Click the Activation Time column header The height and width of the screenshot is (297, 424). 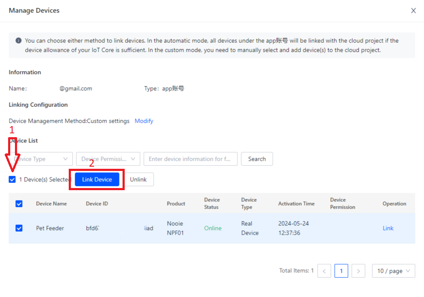coord(296,204)
